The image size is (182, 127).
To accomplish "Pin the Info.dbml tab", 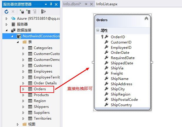I will coord(86,4).
